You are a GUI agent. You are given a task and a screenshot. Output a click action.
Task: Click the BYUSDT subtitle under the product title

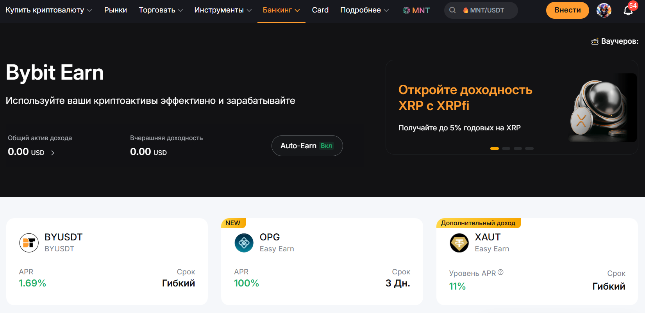point(59,249)
